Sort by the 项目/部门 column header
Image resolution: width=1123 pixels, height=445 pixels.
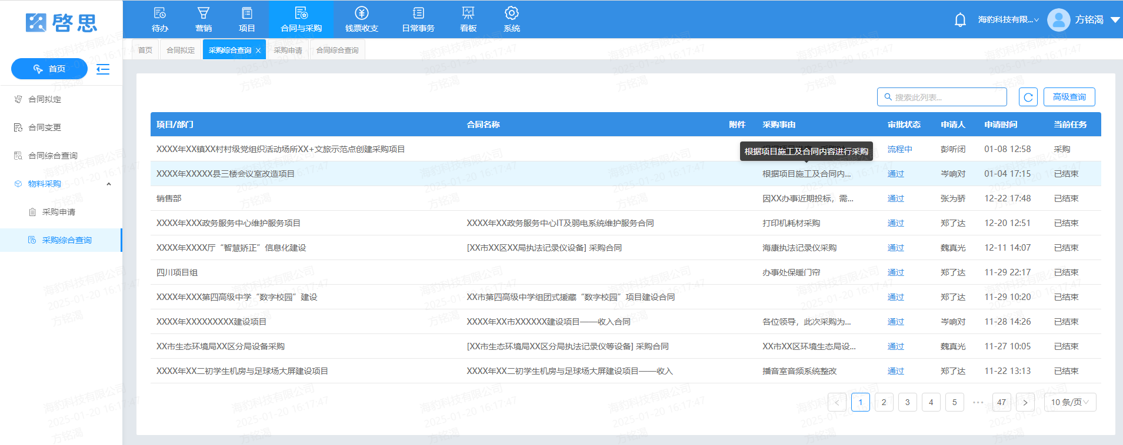click(x=175, y=124)
